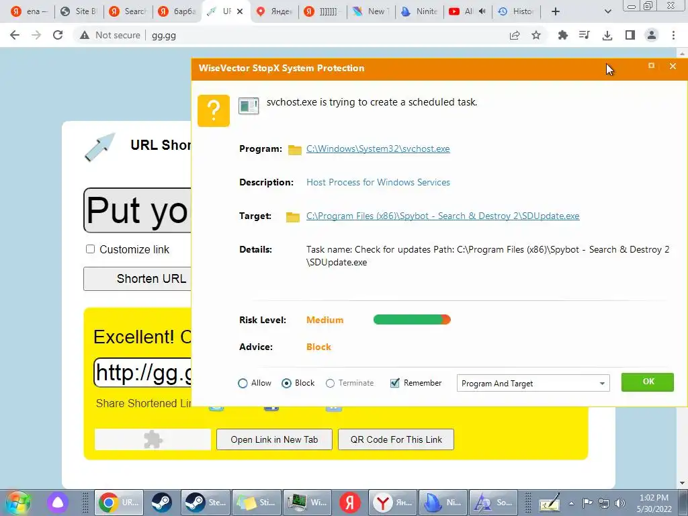Click the gg.gg arrow logo

point(99,147)
